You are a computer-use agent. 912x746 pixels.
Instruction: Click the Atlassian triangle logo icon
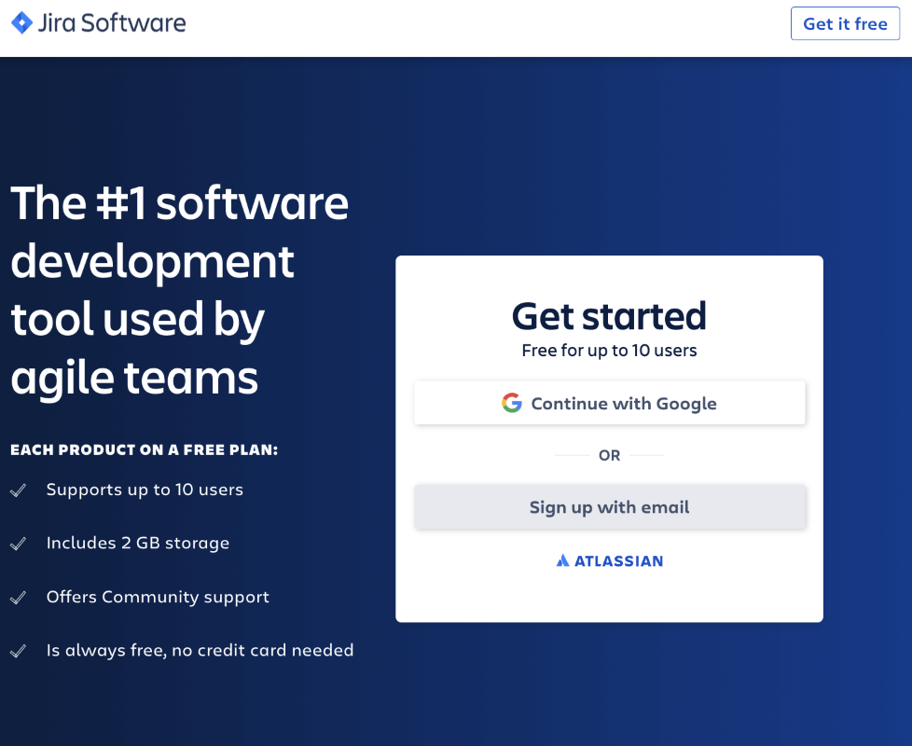click(562, 560)
